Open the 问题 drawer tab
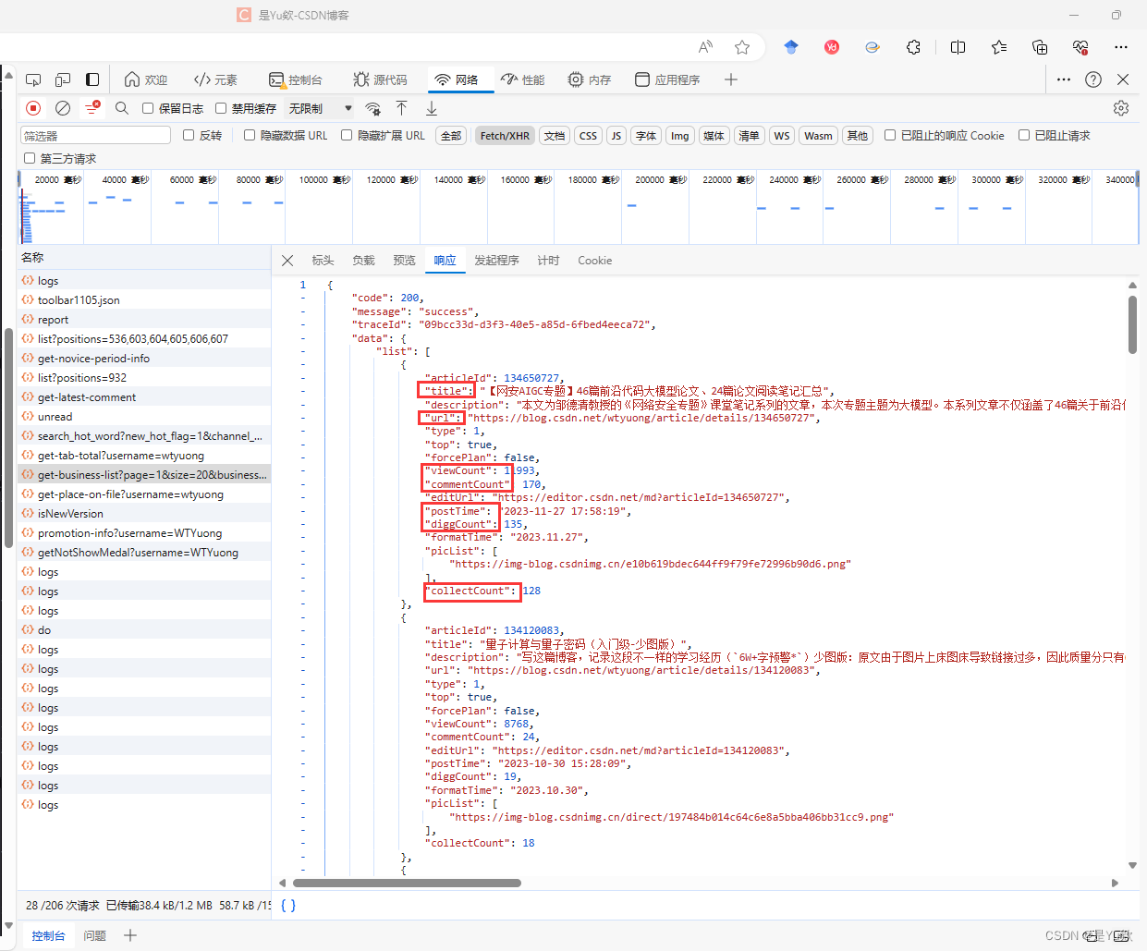The height and width of the screenshot is (951, 1147). 95,935
